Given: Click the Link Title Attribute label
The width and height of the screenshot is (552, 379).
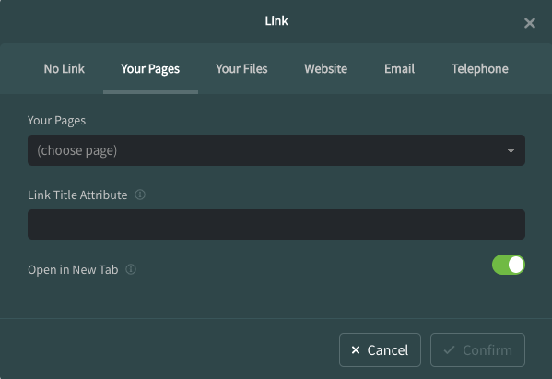Looking at the screenshot, I should pyautogui.click(x=77, y=195).
